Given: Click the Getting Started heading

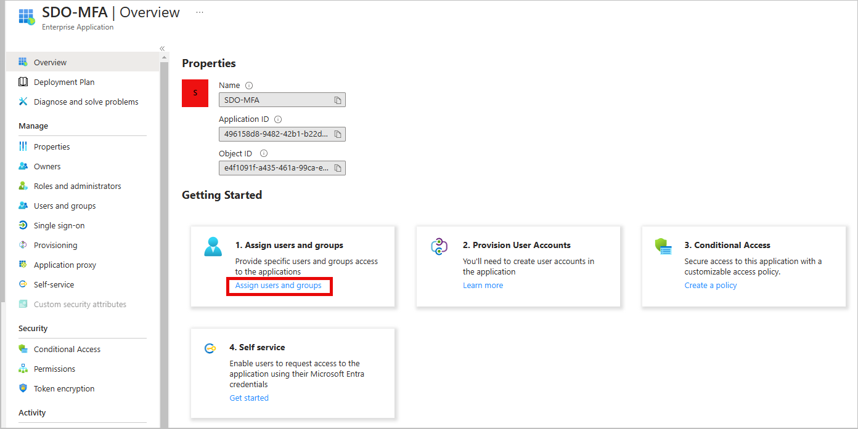Looking at the screenshot, I should pos(222,195).
